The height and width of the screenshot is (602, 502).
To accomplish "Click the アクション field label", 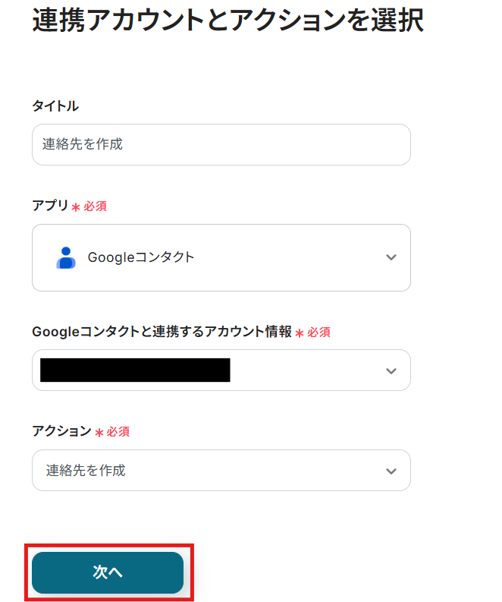I will pos(61,431).
